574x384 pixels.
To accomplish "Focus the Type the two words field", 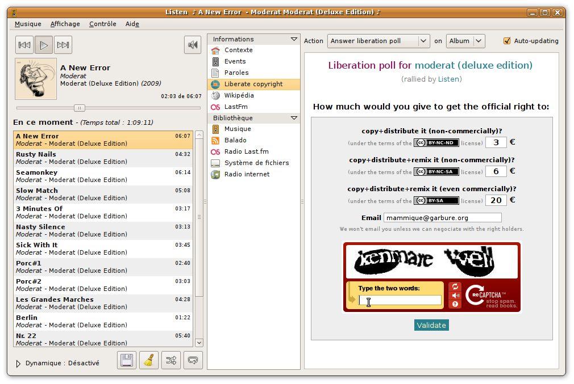I will click(x=400, y=300).
